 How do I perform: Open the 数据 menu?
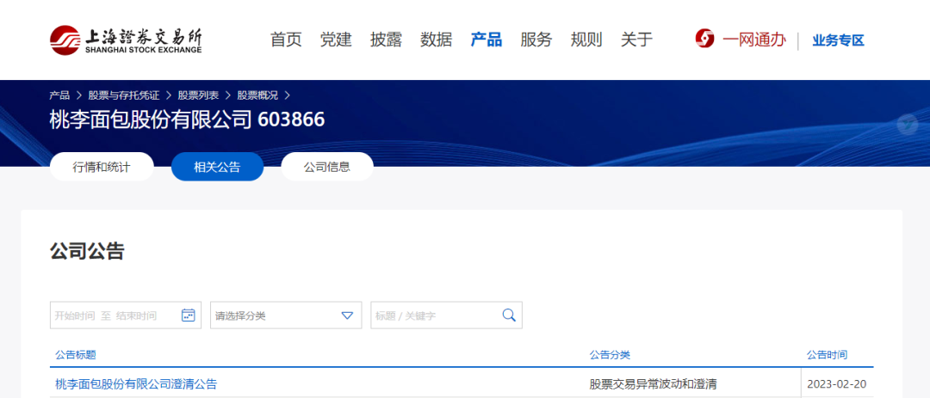click(436, 40)
